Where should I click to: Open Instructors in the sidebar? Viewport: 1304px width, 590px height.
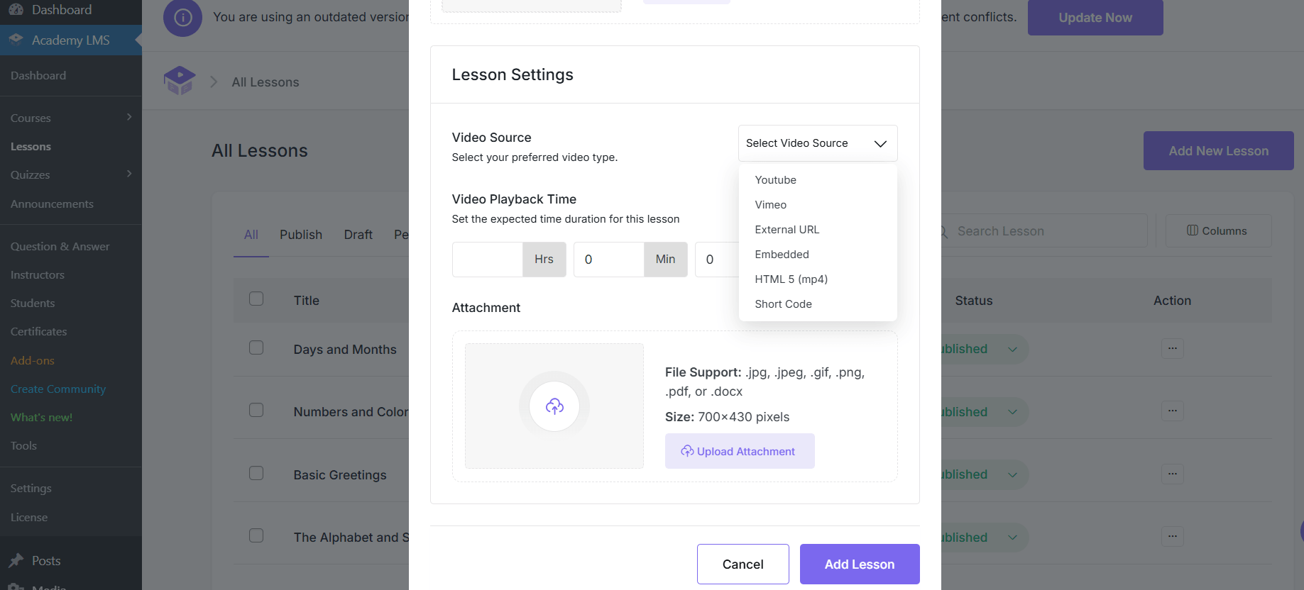coord(38,274)
